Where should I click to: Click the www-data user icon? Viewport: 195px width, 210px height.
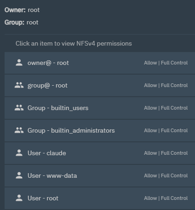point(19,175)
